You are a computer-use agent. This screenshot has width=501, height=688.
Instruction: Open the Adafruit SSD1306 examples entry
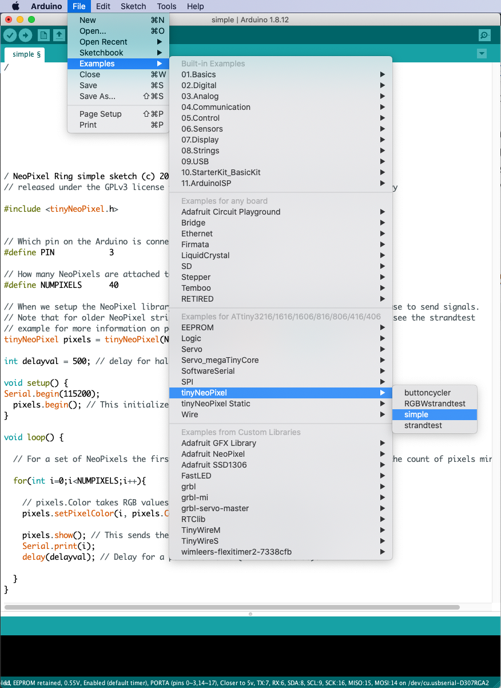pos(281,465)
